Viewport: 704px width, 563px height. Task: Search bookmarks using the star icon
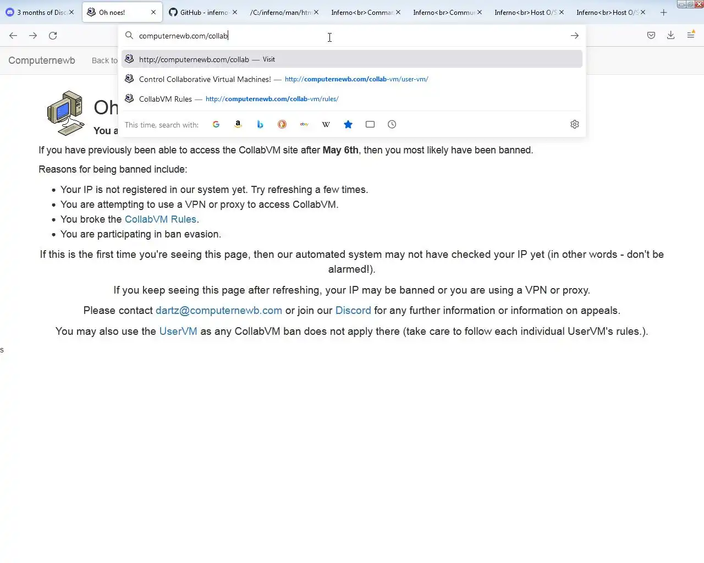point(348,124)
